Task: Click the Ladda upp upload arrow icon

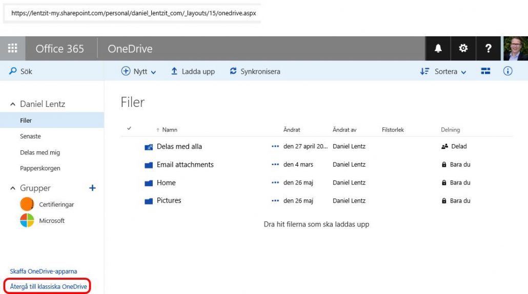Action: (x=174, y=71)
